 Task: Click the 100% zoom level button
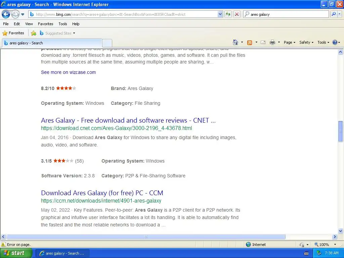click(x=322, y=245)
